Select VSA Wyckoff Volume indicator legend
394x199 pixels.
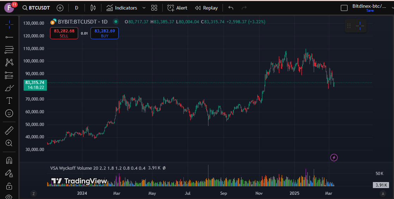(x=98, y=168)
